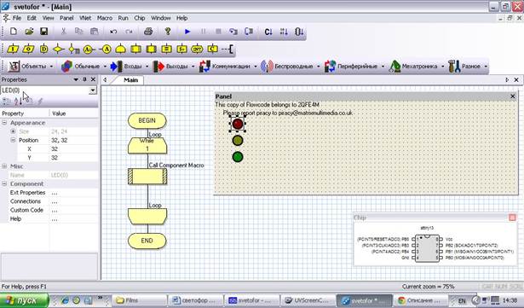Viewport: 524px width, 308px height.
Task: Open the Macro menu
Action: pyautogui.click(x=105, y=18)
